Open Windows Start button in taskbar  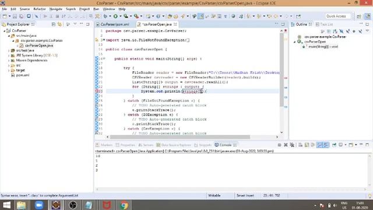[6, 205]
